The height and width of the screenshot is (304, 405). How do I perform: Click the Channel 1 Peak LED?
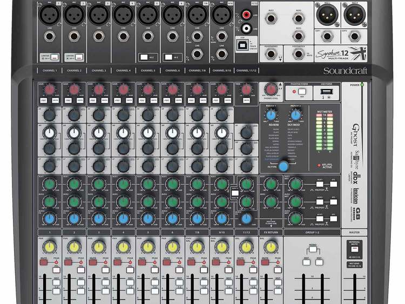56,262
